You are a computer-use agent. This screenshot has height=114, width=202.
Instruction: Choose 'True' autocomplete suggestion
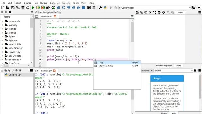(117, 63)
